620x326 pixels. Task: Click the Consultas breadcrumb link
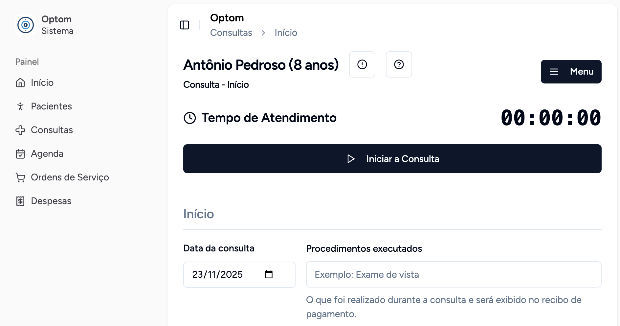(231, 33)
